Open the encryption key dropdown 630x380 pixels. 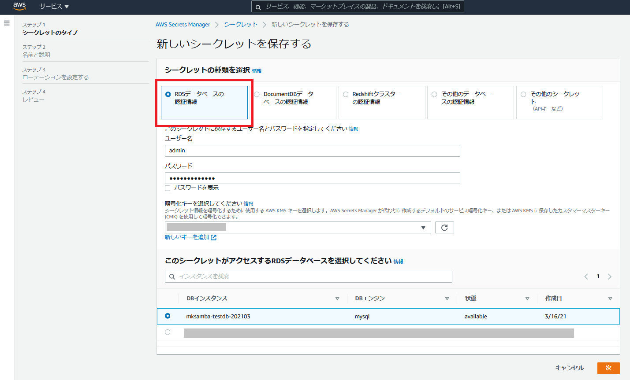click(x=298, y=227)
